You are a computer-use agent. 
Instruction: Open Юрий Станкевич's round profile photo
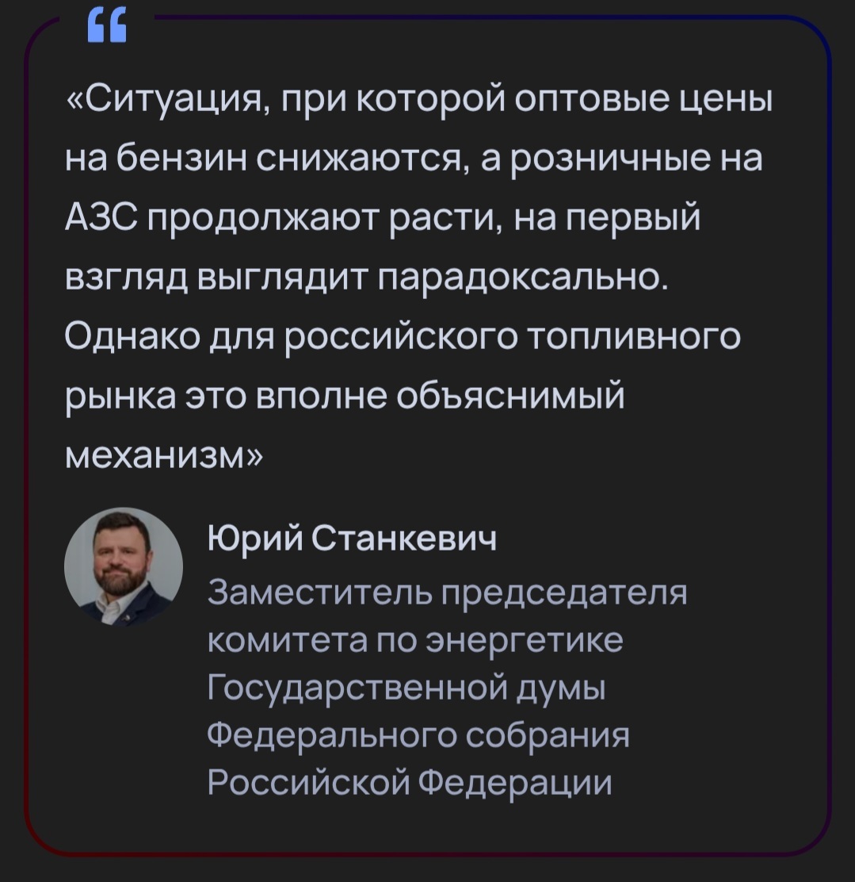(123, 566)
